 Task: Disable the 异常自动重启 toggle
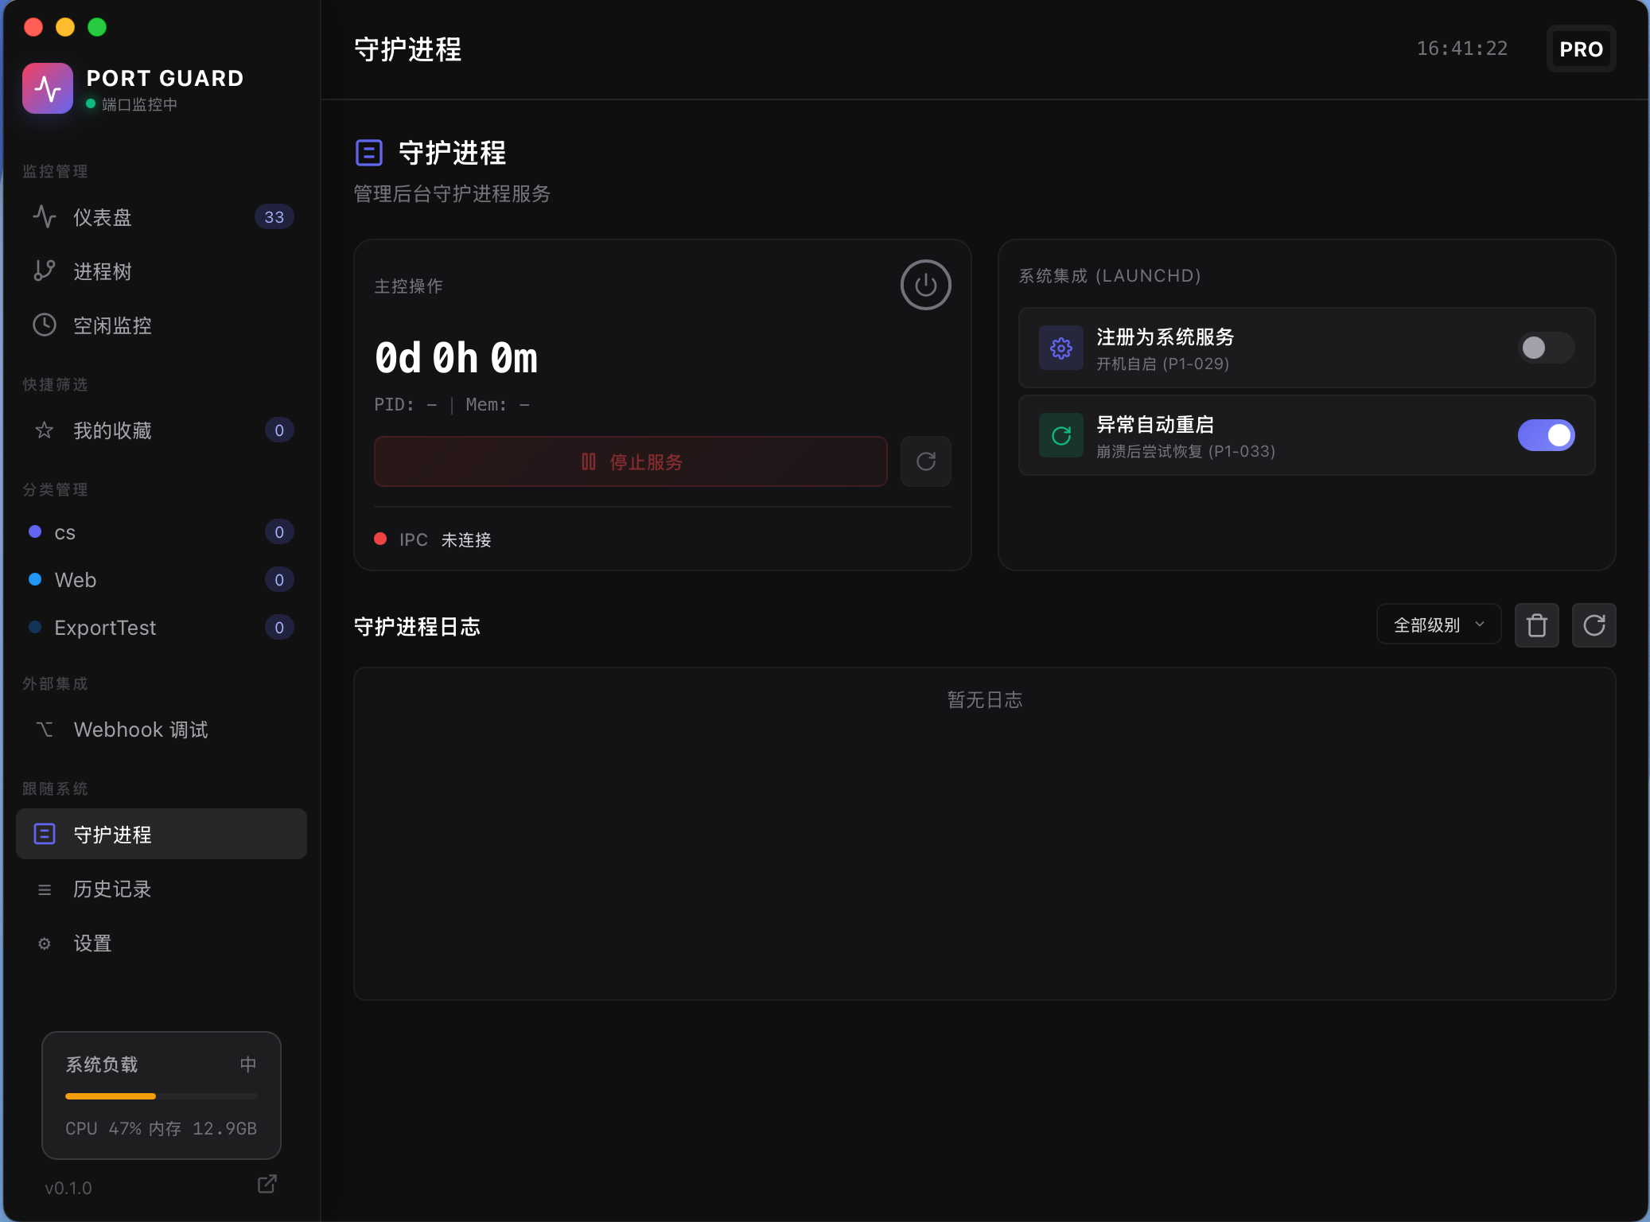1545,435
